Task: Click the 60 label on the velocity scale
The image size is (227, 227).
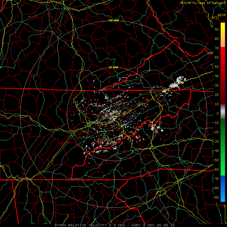Action: (217, 57)
